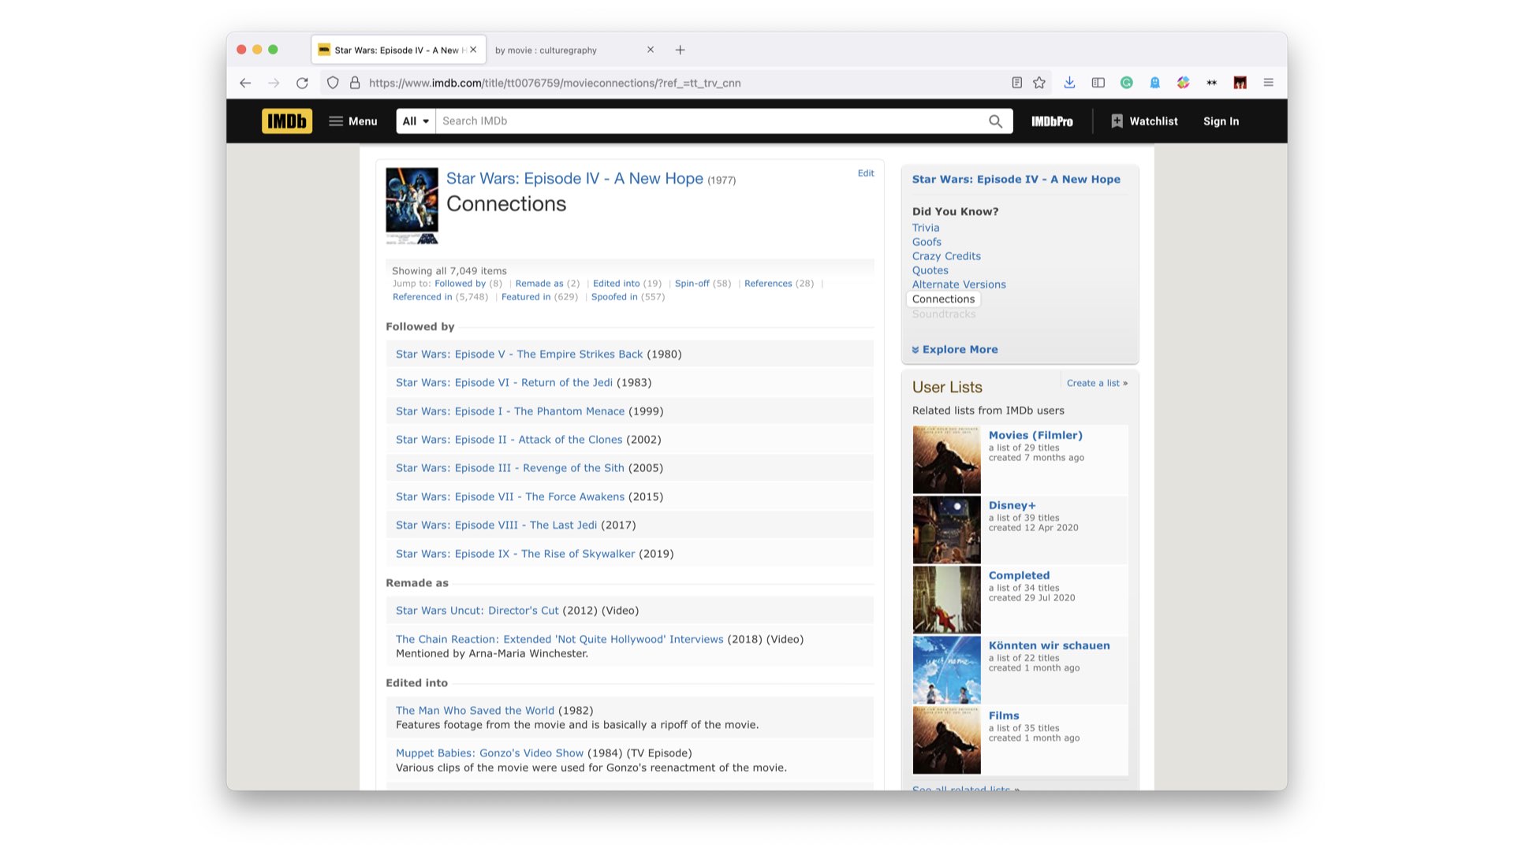Open the Disney+ user list thumbnail
The width and height of the screenshot is (1514, 851).
click(x=946, y=530)
